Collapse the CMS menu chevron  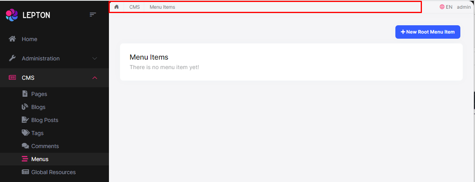[95, 78]
